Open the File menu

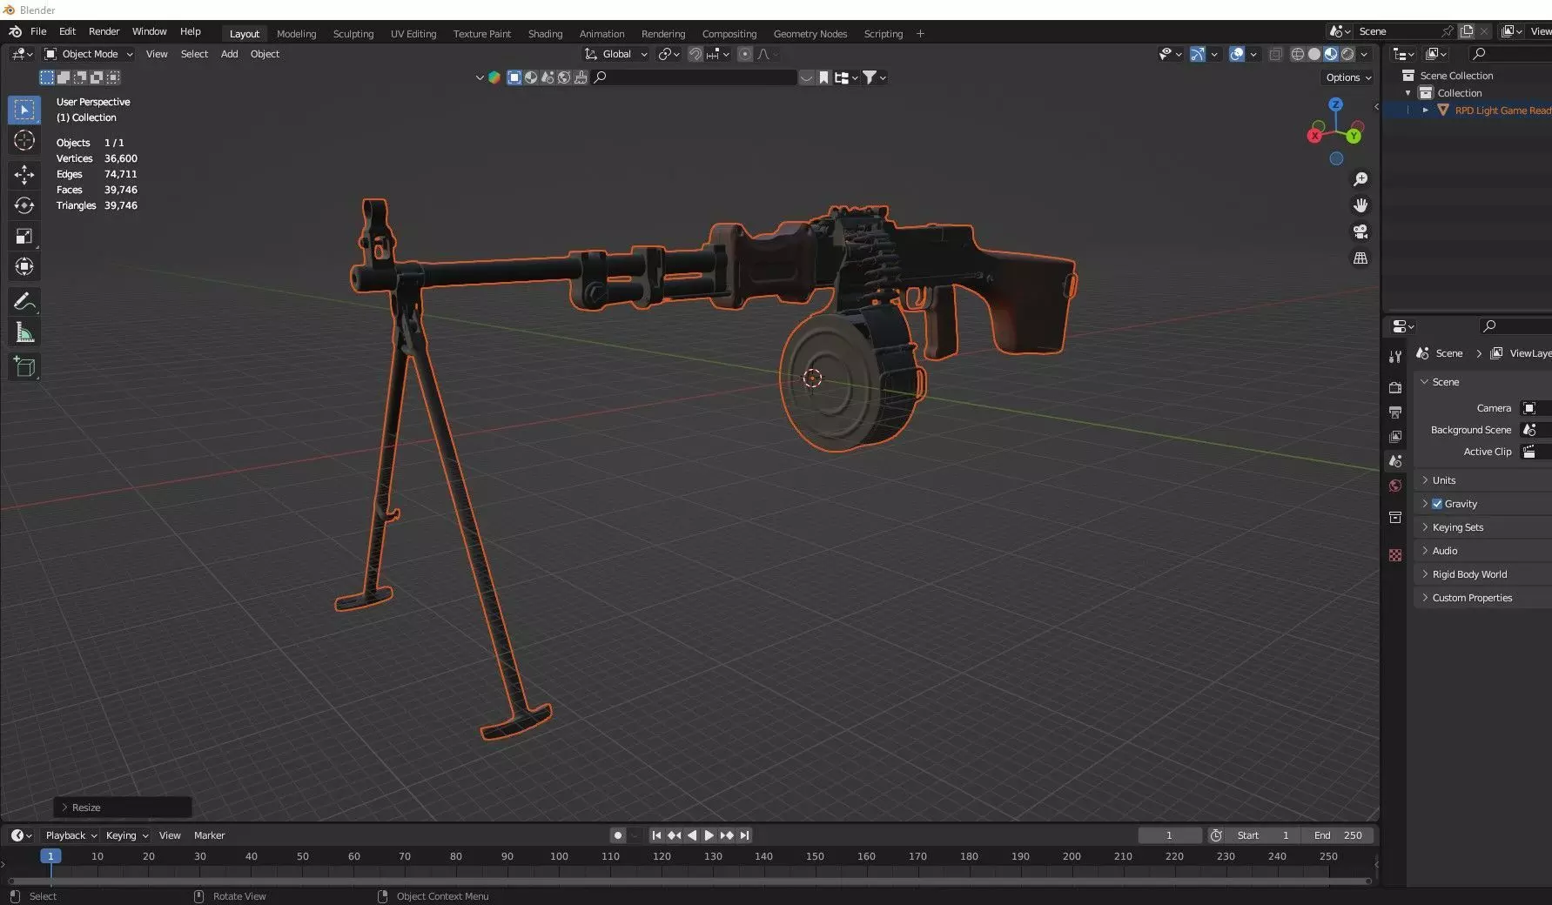38,31
